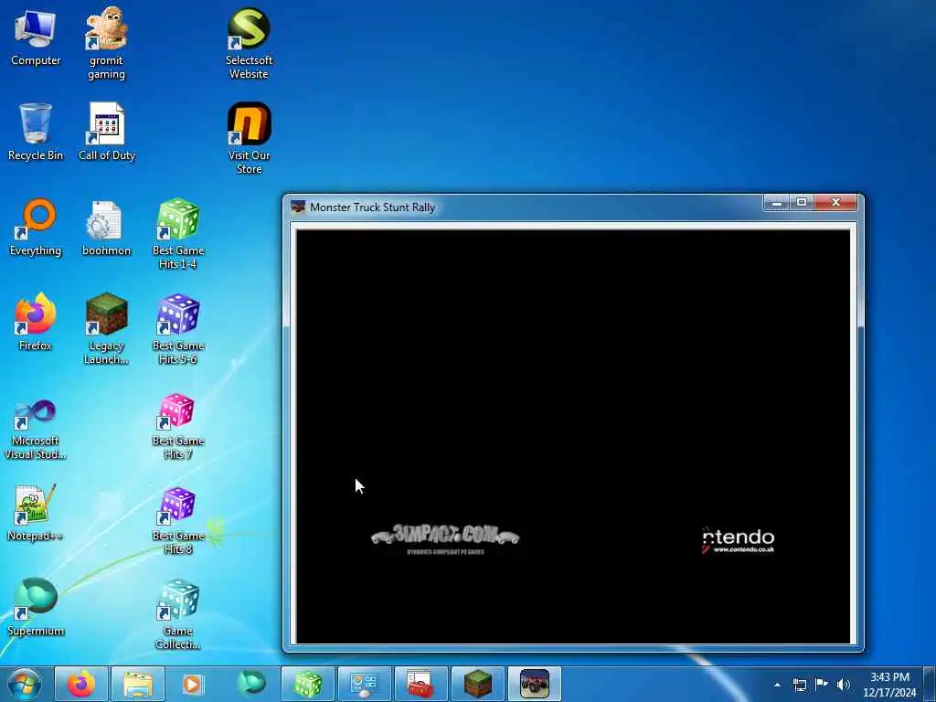
Task: Click the contendo logo in game window
Action: click(738, 540)
